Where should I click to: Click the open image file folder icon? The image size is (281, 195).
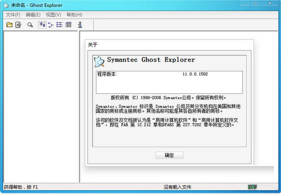(9, 25)
